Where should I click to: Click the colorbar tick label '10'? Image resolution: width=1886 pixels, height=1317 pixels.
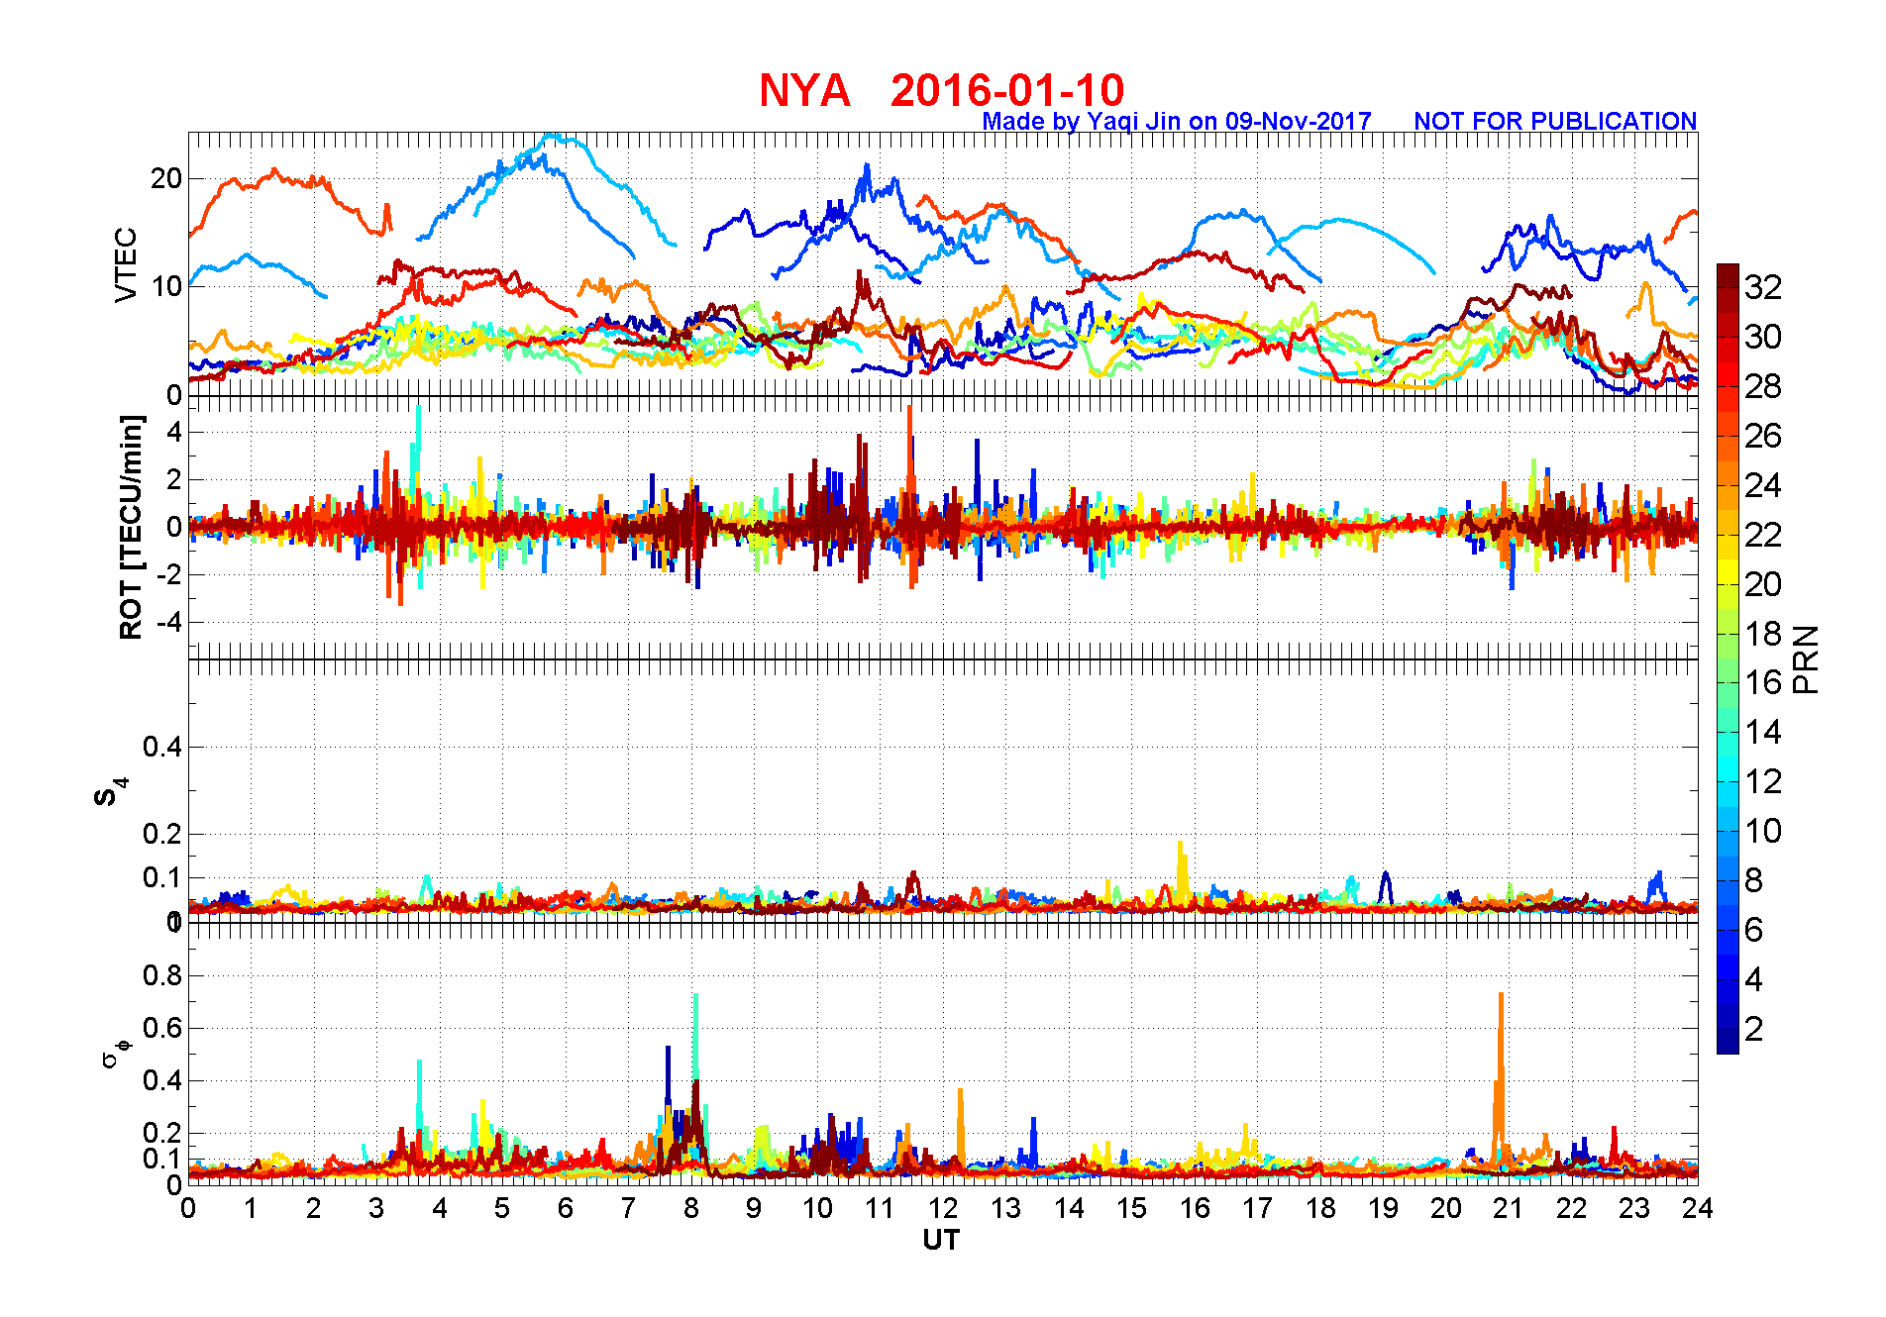point(1763,831)
